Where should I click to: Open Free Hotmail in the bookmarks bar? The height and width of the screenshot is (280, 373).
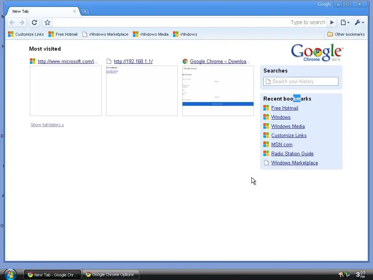[x=63, y=34]
